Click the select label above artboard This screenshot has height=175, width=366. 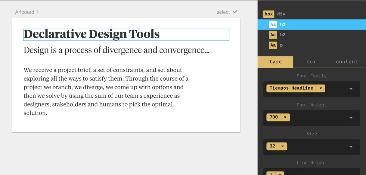[223, 12]
